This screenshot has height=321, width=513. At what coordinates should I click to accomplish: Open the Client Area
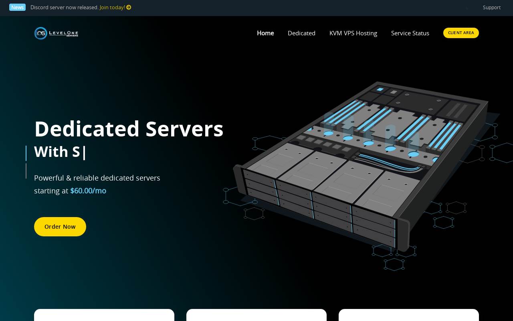point(461,33)
